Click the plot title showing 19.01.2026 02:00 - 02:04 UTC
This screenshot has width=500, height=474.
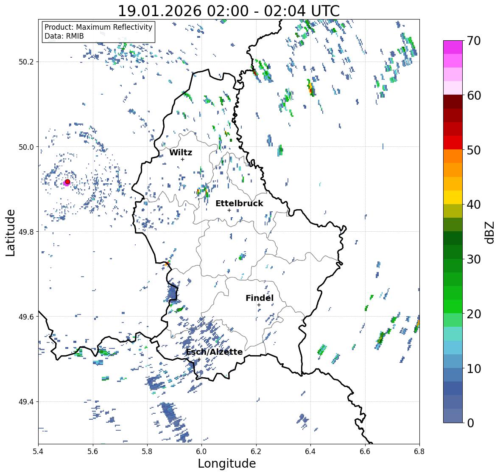pyautogui.click(x=229, y=11)
